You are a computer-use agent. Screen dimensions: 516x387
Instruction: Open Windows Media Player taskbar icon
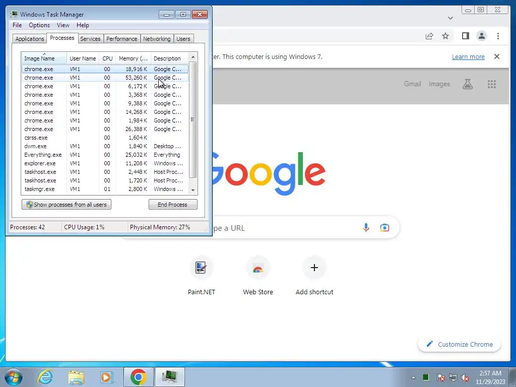coord(106,377)
